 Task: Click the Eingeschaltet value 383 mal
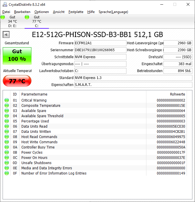click(178, 64)
